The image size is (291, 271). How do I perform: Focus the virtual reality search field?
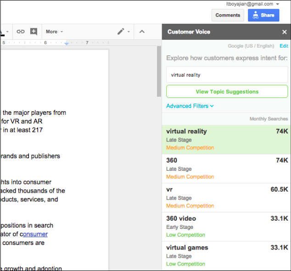click(x=227, y=75)
